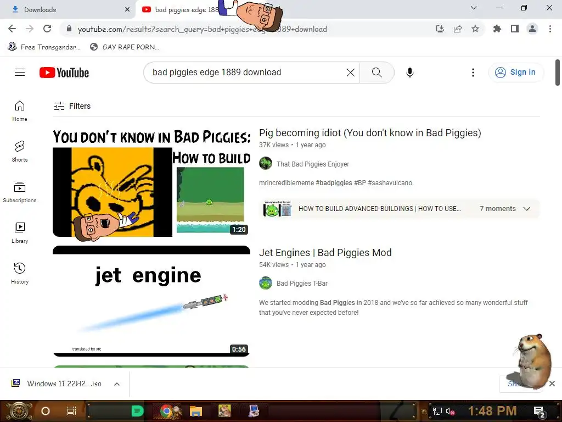Open the Chrome three-dot menu

[550, 29]
